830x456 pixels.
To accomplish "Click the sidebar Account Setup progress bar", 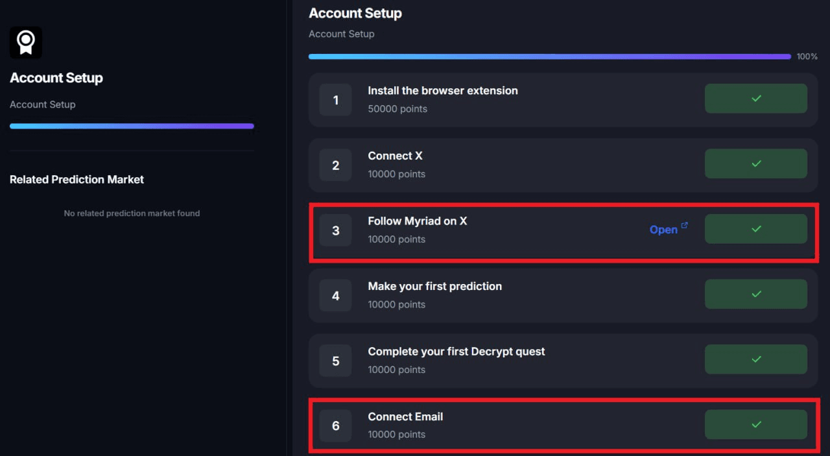I will pyautogui.click(x=132, y=126).
